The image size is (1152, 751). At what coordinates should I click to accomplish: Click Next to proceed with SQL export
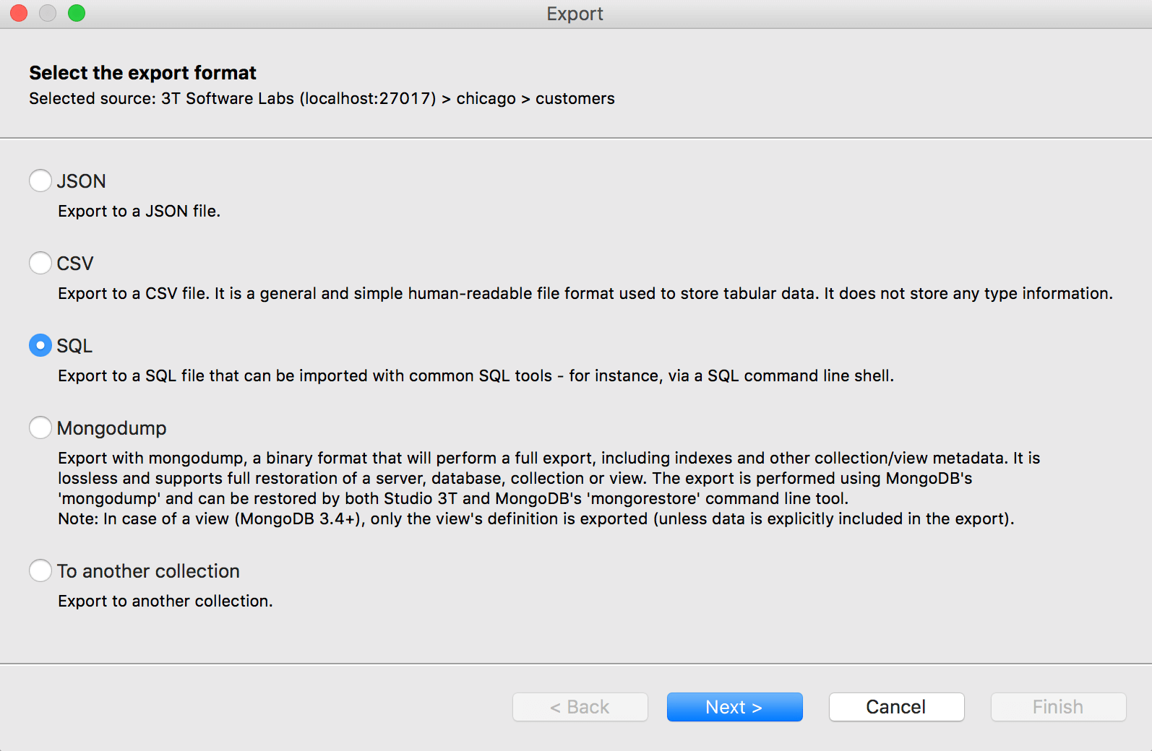tap(734, 707)
